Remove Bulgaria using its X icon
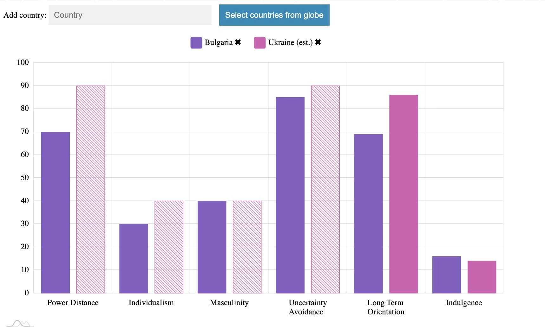The image size is (545, 328). pyautogui.click(x=238, y=42)
